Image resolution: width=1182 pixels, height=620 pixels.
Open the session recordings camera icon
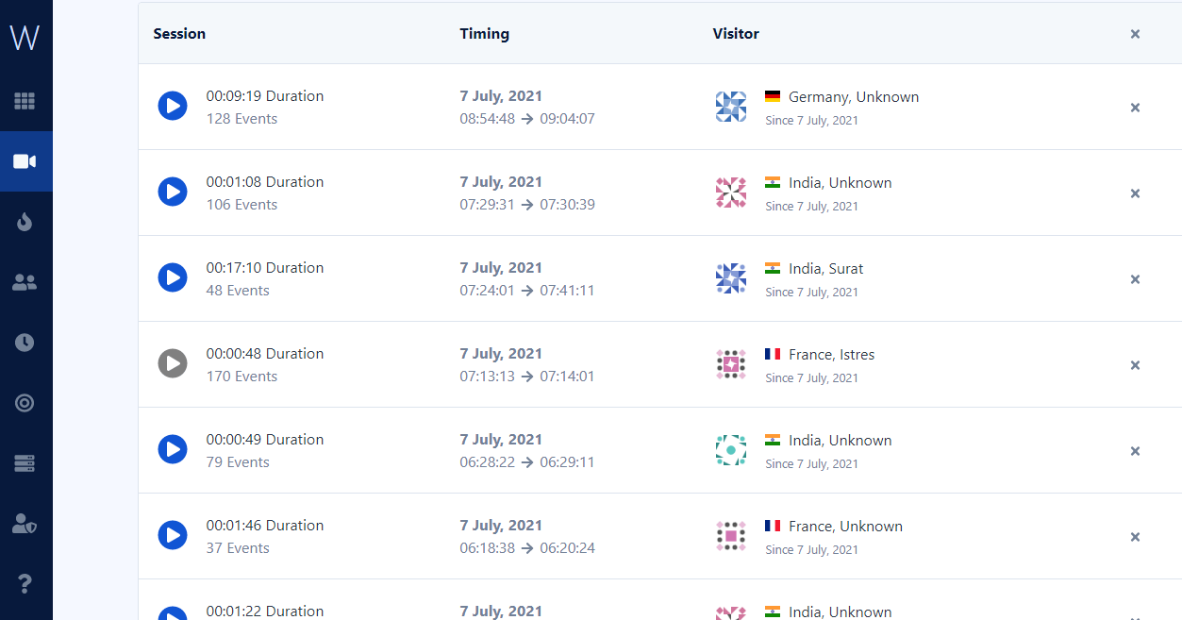click(x=25, y=161)
